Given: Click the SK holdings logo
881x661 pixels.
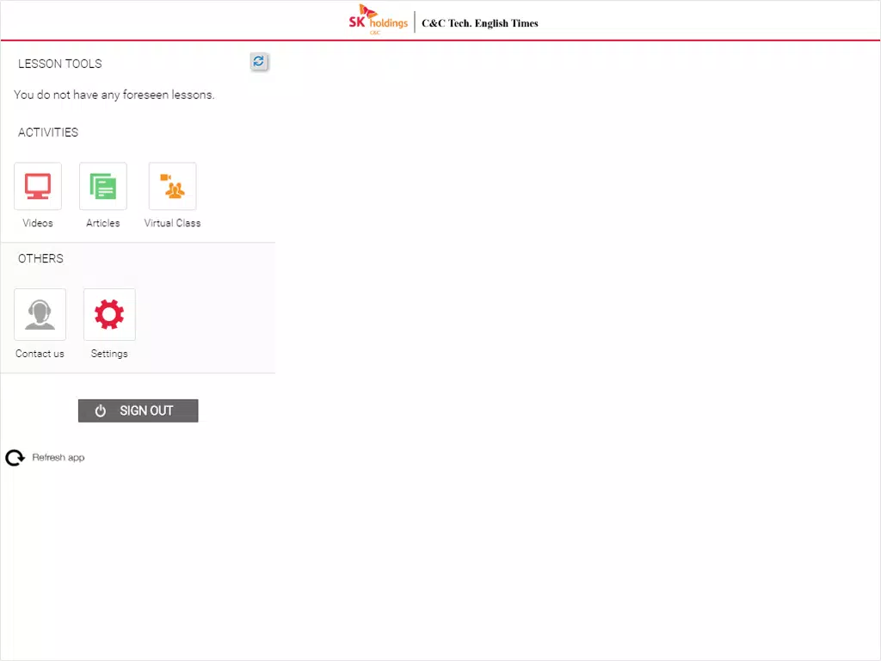Looking at the screenshot, I should tap(379, 21).
